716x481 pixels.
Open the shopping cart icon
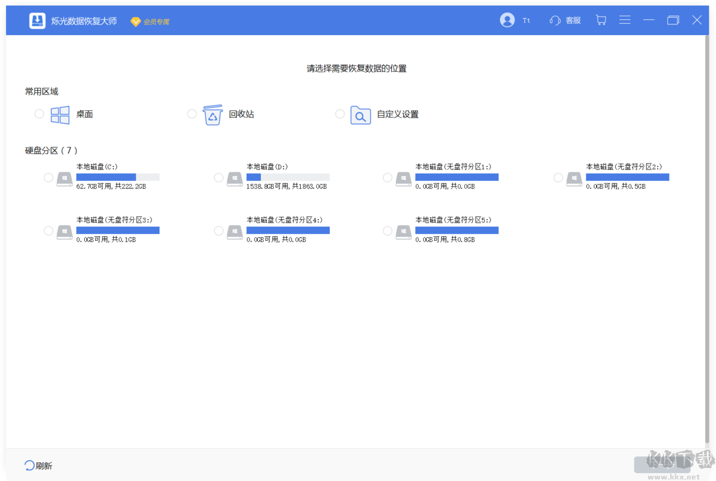(x=601, y=20)
